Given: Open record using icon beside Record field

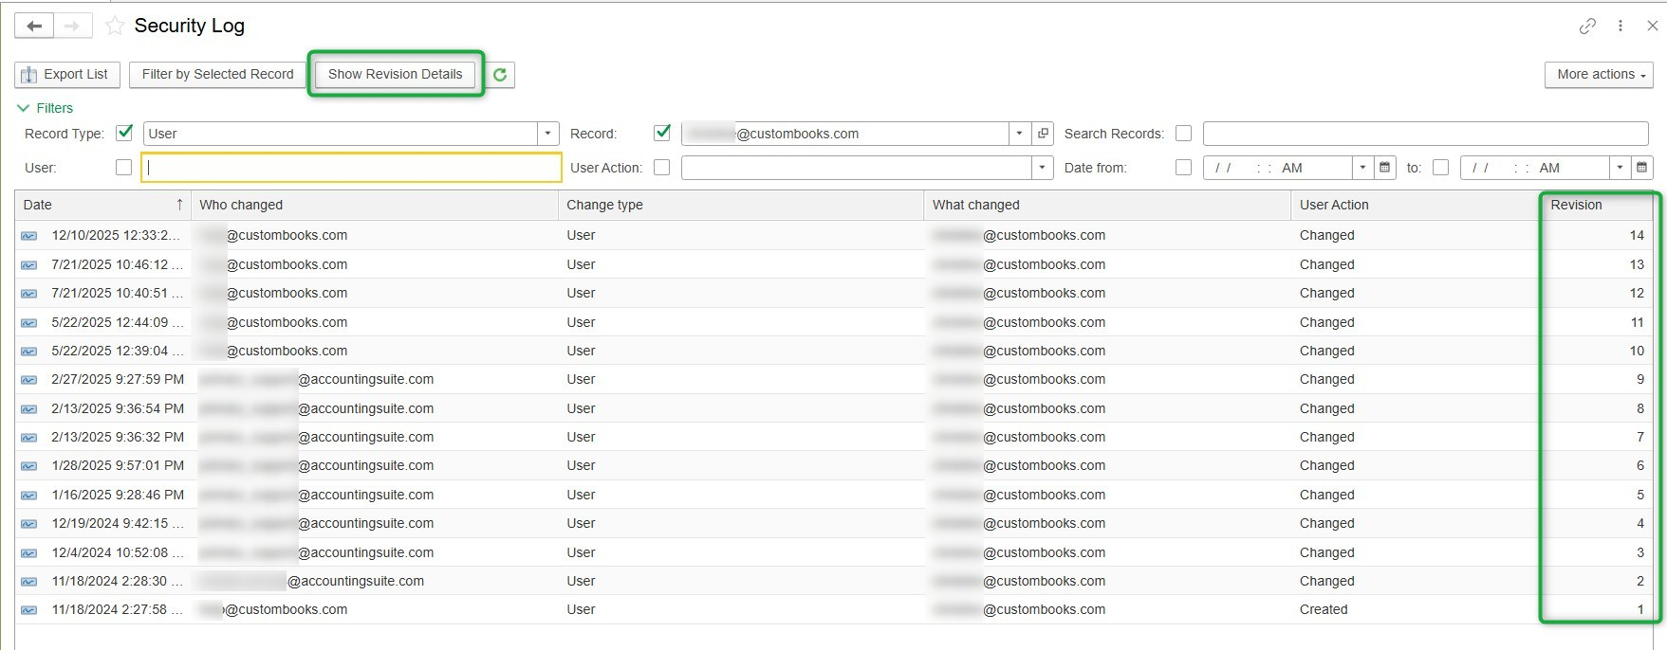Looking at the screenshot, I should coord(1043,134).
